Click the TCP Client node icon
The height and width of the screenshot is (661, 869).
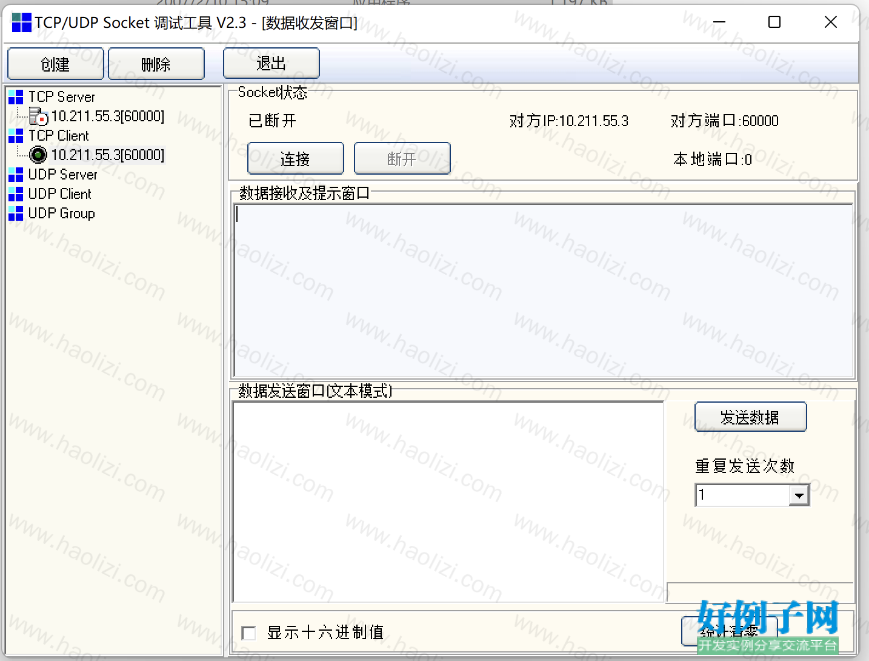[x=16, y=136]
